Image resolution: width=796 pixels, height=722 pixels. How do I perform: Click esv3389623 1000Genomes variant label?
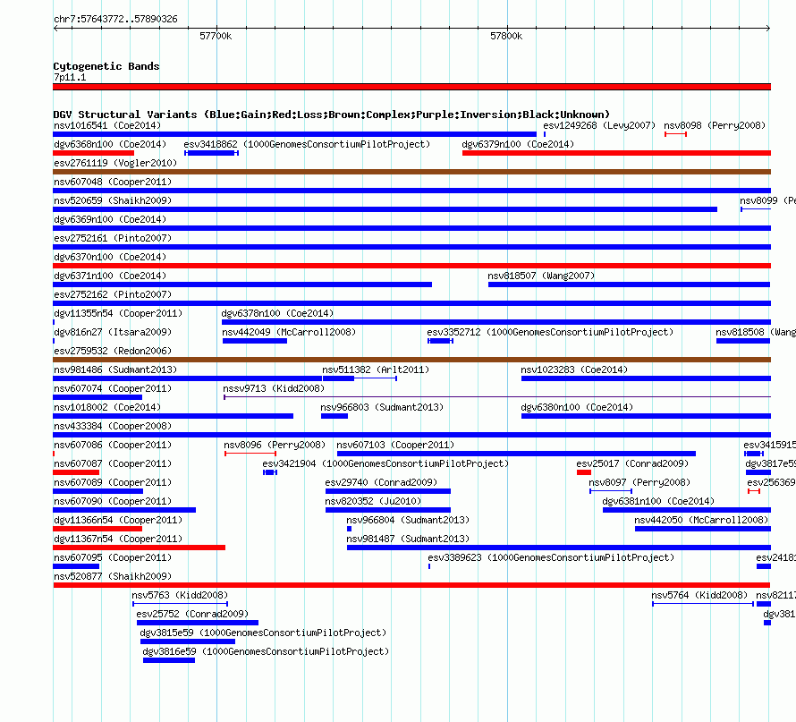551,557
